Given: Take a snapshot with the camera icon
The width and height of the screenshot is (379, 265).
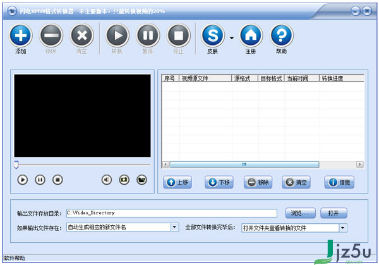Looking at the screenshot, I should tap(124, 180).
